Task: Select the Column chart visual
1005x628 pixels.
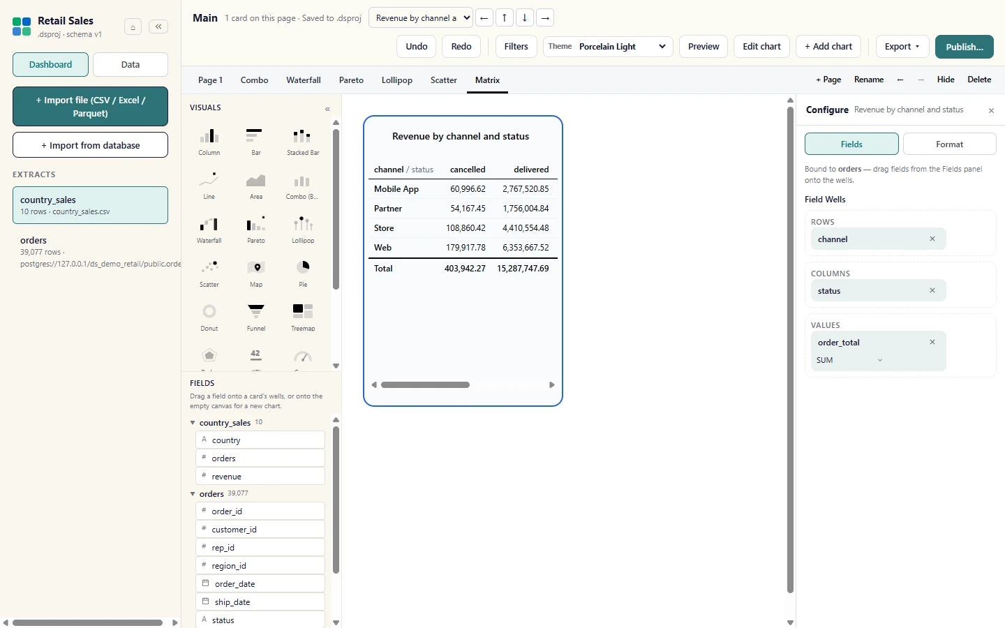Action: 209,142
